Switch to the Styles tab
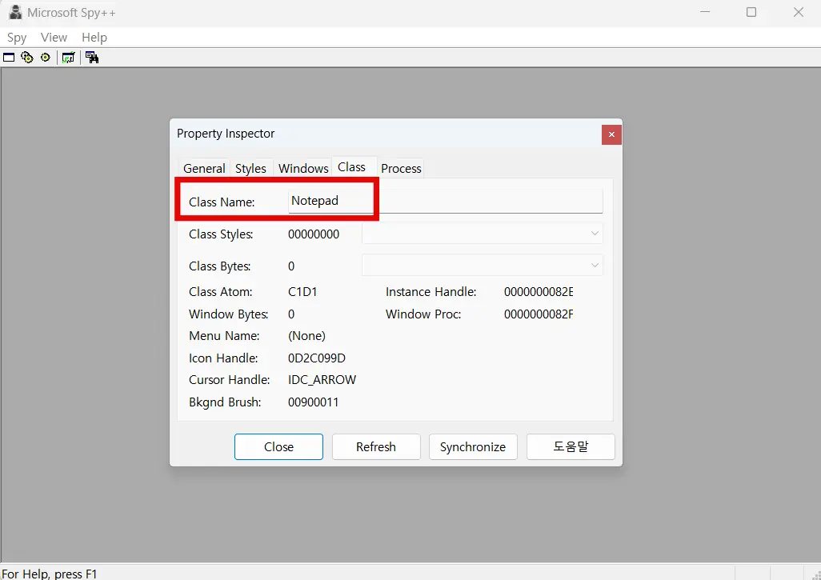 click(250, 169)
